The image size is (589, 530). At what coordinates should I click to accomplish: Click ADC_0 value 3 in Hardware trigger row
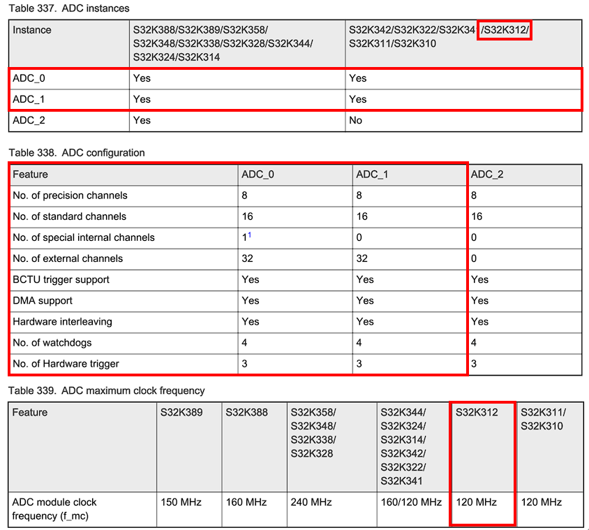click(244, 364)
